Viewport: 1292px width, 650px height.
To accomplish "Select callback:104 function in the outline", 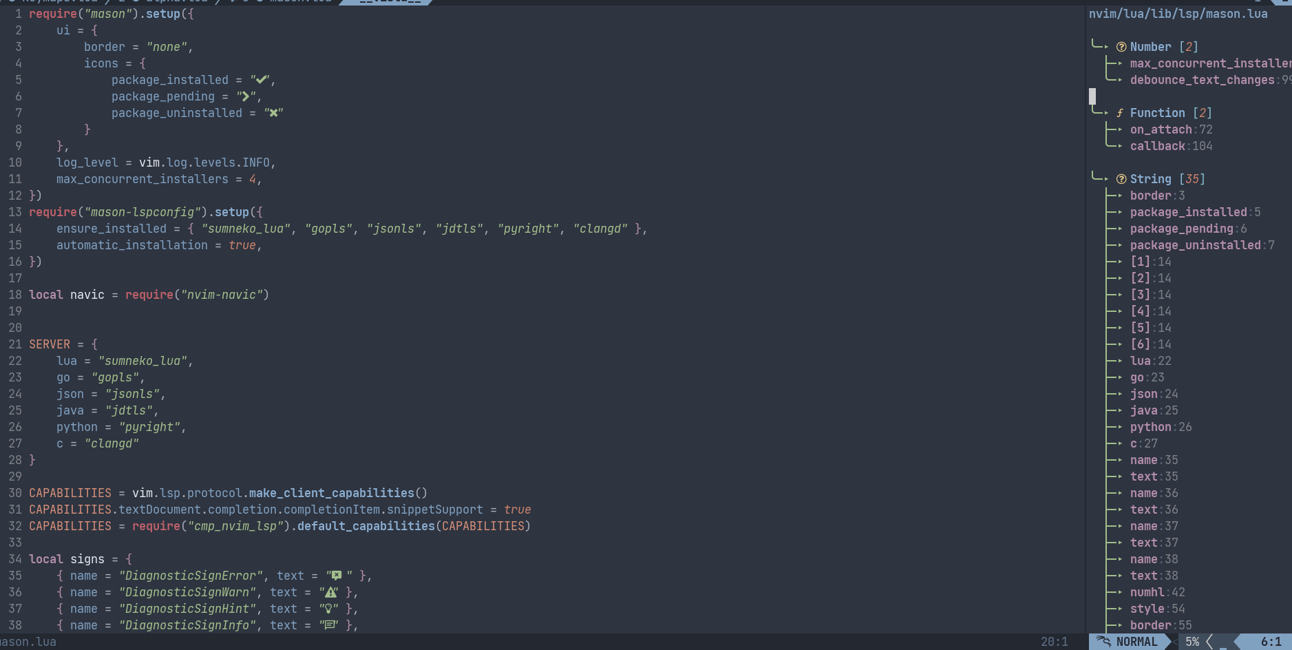I will [x=1171, y=146].
